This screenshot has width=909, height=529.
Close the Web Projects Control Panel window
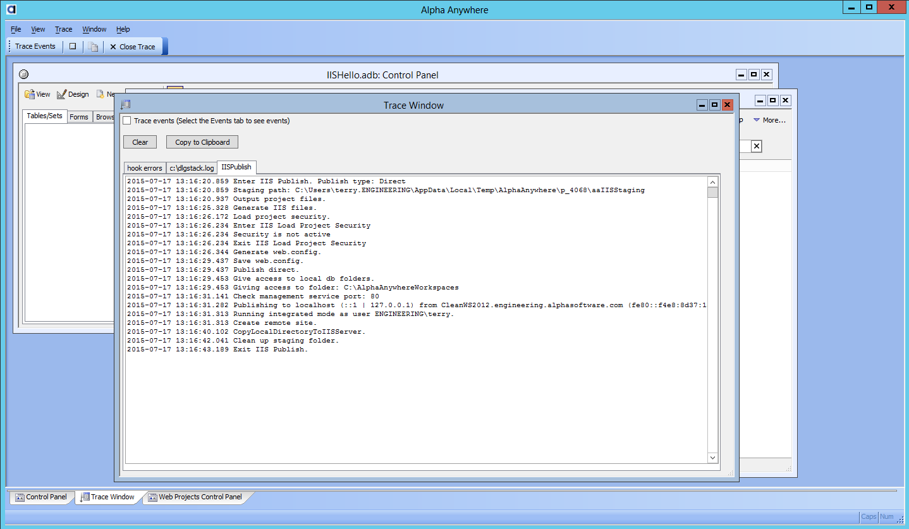tap(785, 100)
